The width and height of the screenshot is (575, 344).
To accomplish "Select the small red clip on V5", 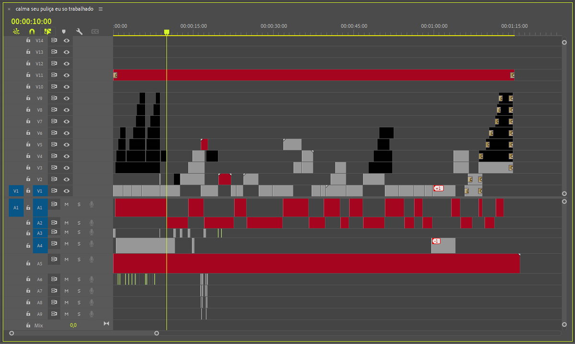I will pyautogui.click(x=204, y=144).
